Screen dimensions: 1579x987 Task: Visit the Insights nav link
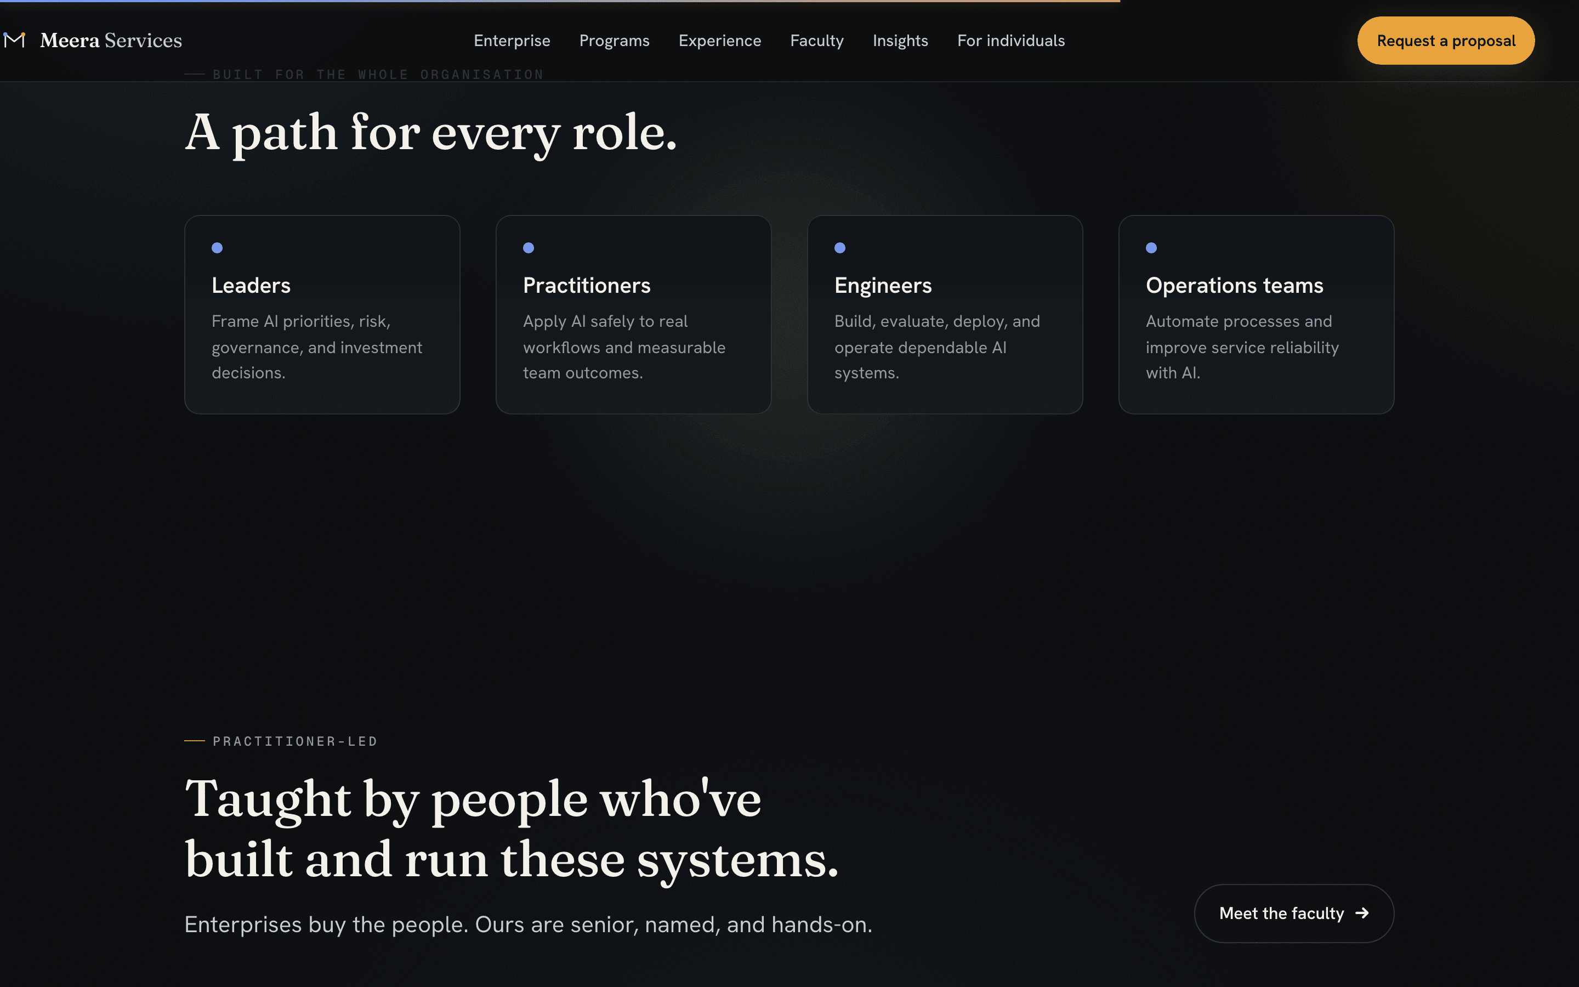pyautogui.click(x=900, y=41)
